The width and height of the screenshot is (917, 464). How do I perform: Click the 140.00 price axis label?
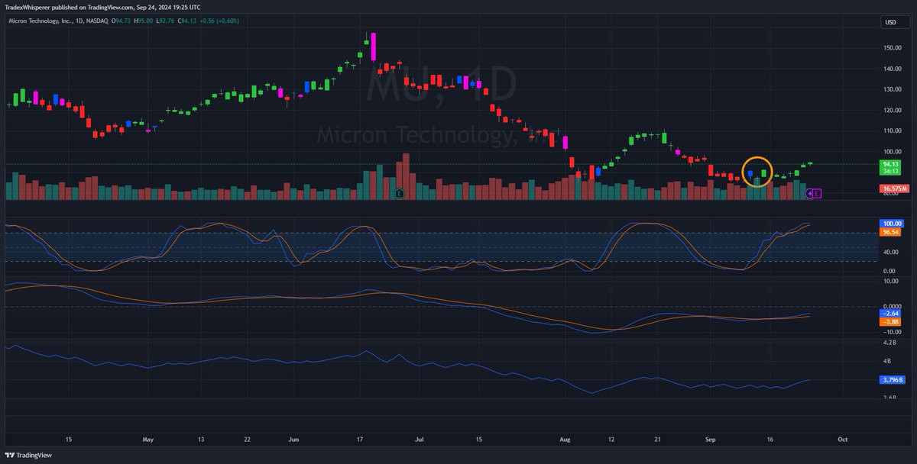tap(892, 69)
